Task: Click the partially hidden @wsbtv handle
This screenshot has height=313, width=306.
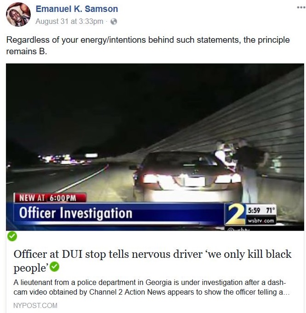Action: point(238,229)
